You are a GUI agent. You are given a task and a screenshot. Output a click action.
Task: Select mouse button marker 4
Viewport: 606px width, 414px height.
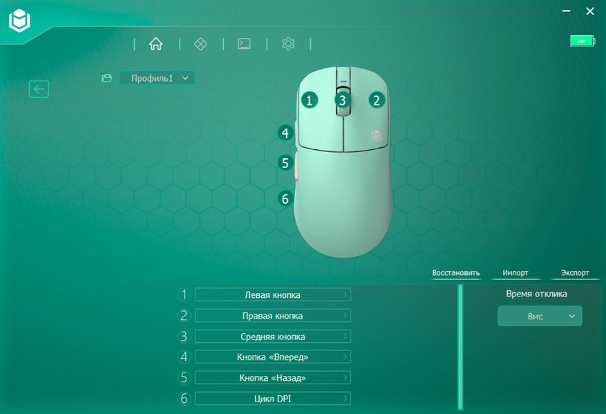[x=285, y=133]
